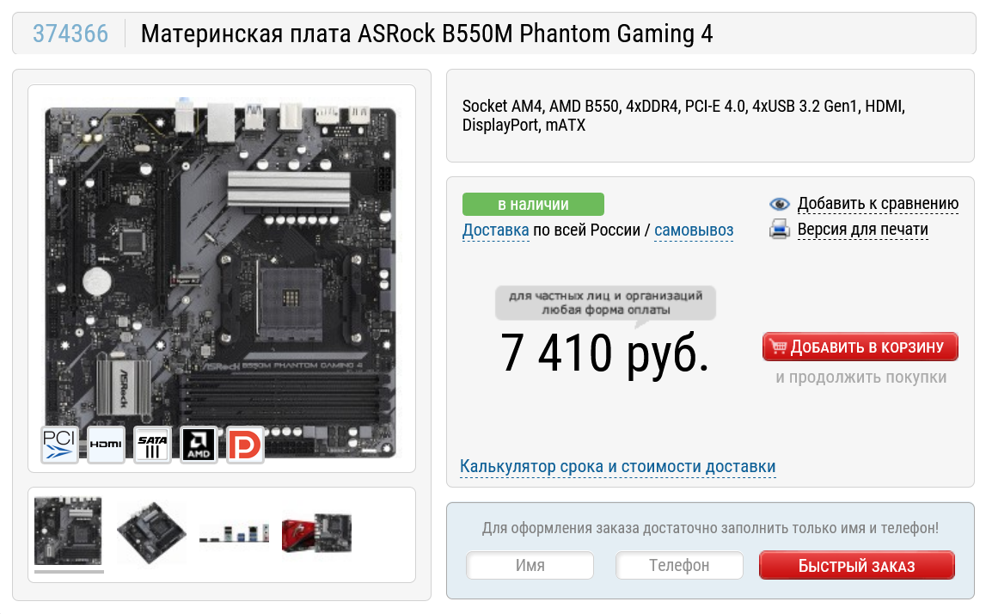Viewport: 986px width, 614px height.
Task: Select the angled motherboard view thumbnail
Action: pyautogui.click(x=151, y=532)
